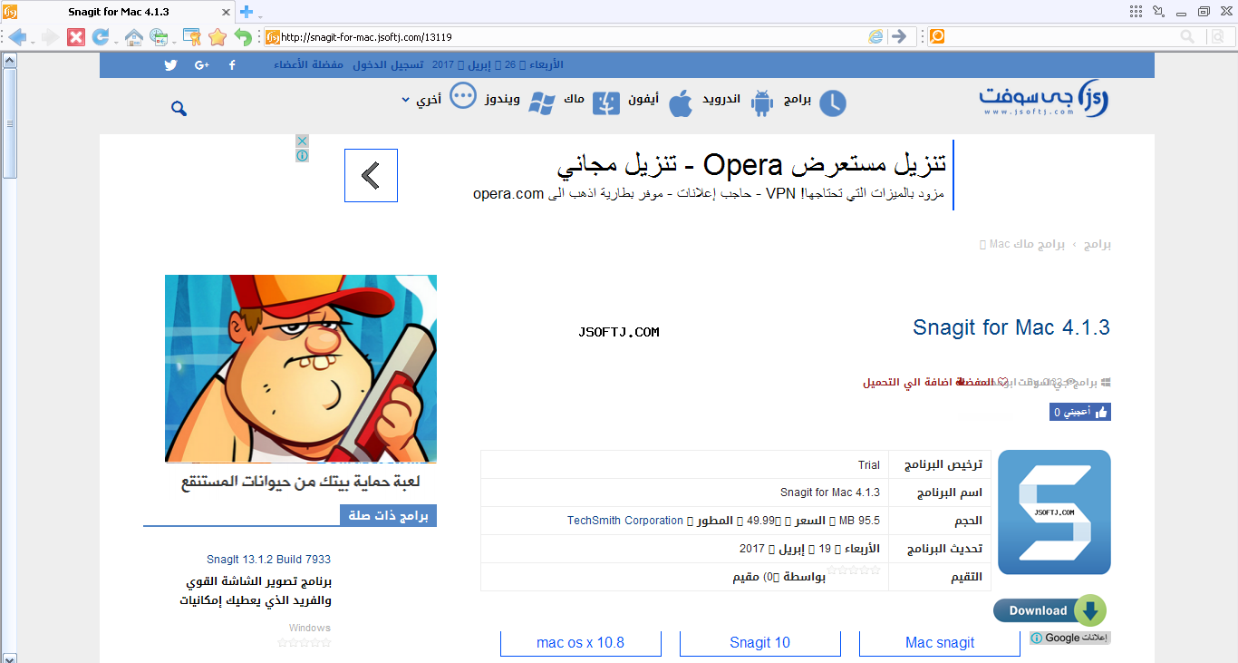
Task: Open dropdown arrow beside history clock icon
Action: tap(174, 42)
